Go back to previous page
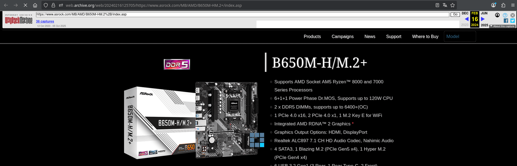 (x=6, y=5)
